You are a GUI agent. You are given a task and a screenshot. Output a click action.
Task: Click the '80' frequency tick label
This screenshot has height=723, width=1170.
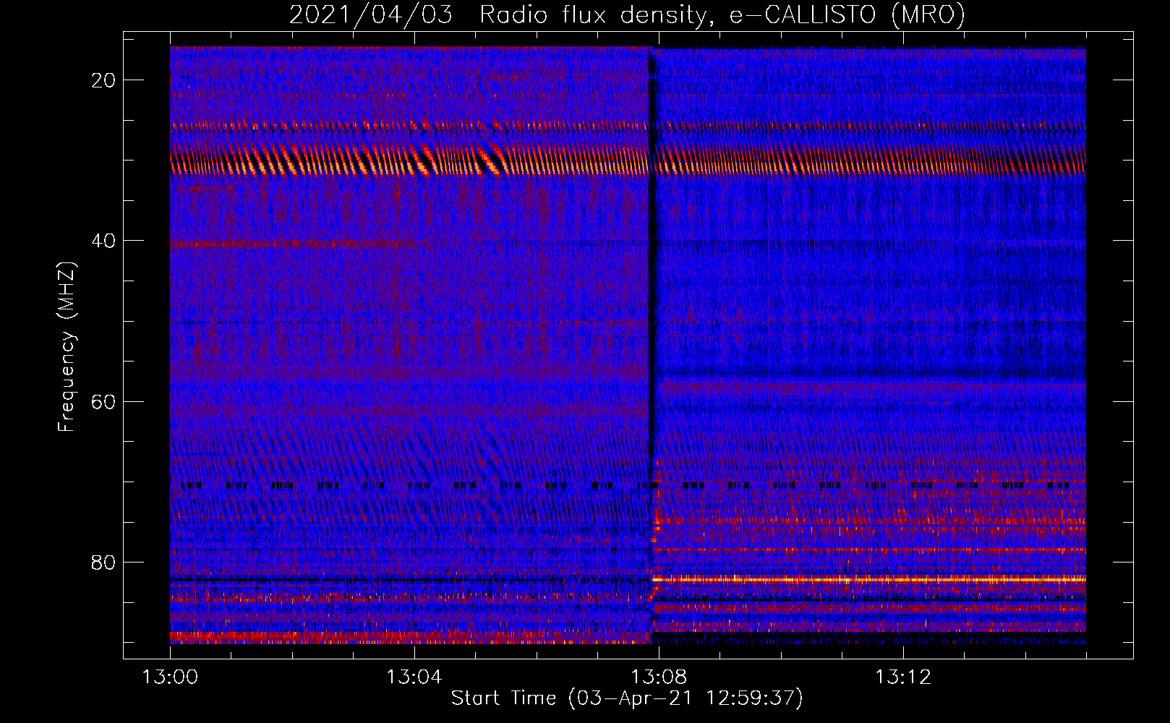click(103, 562)
